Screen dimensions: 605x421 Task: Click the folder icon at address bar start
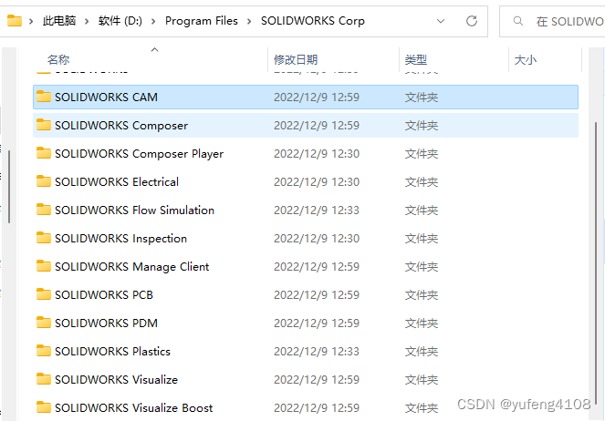15,20
